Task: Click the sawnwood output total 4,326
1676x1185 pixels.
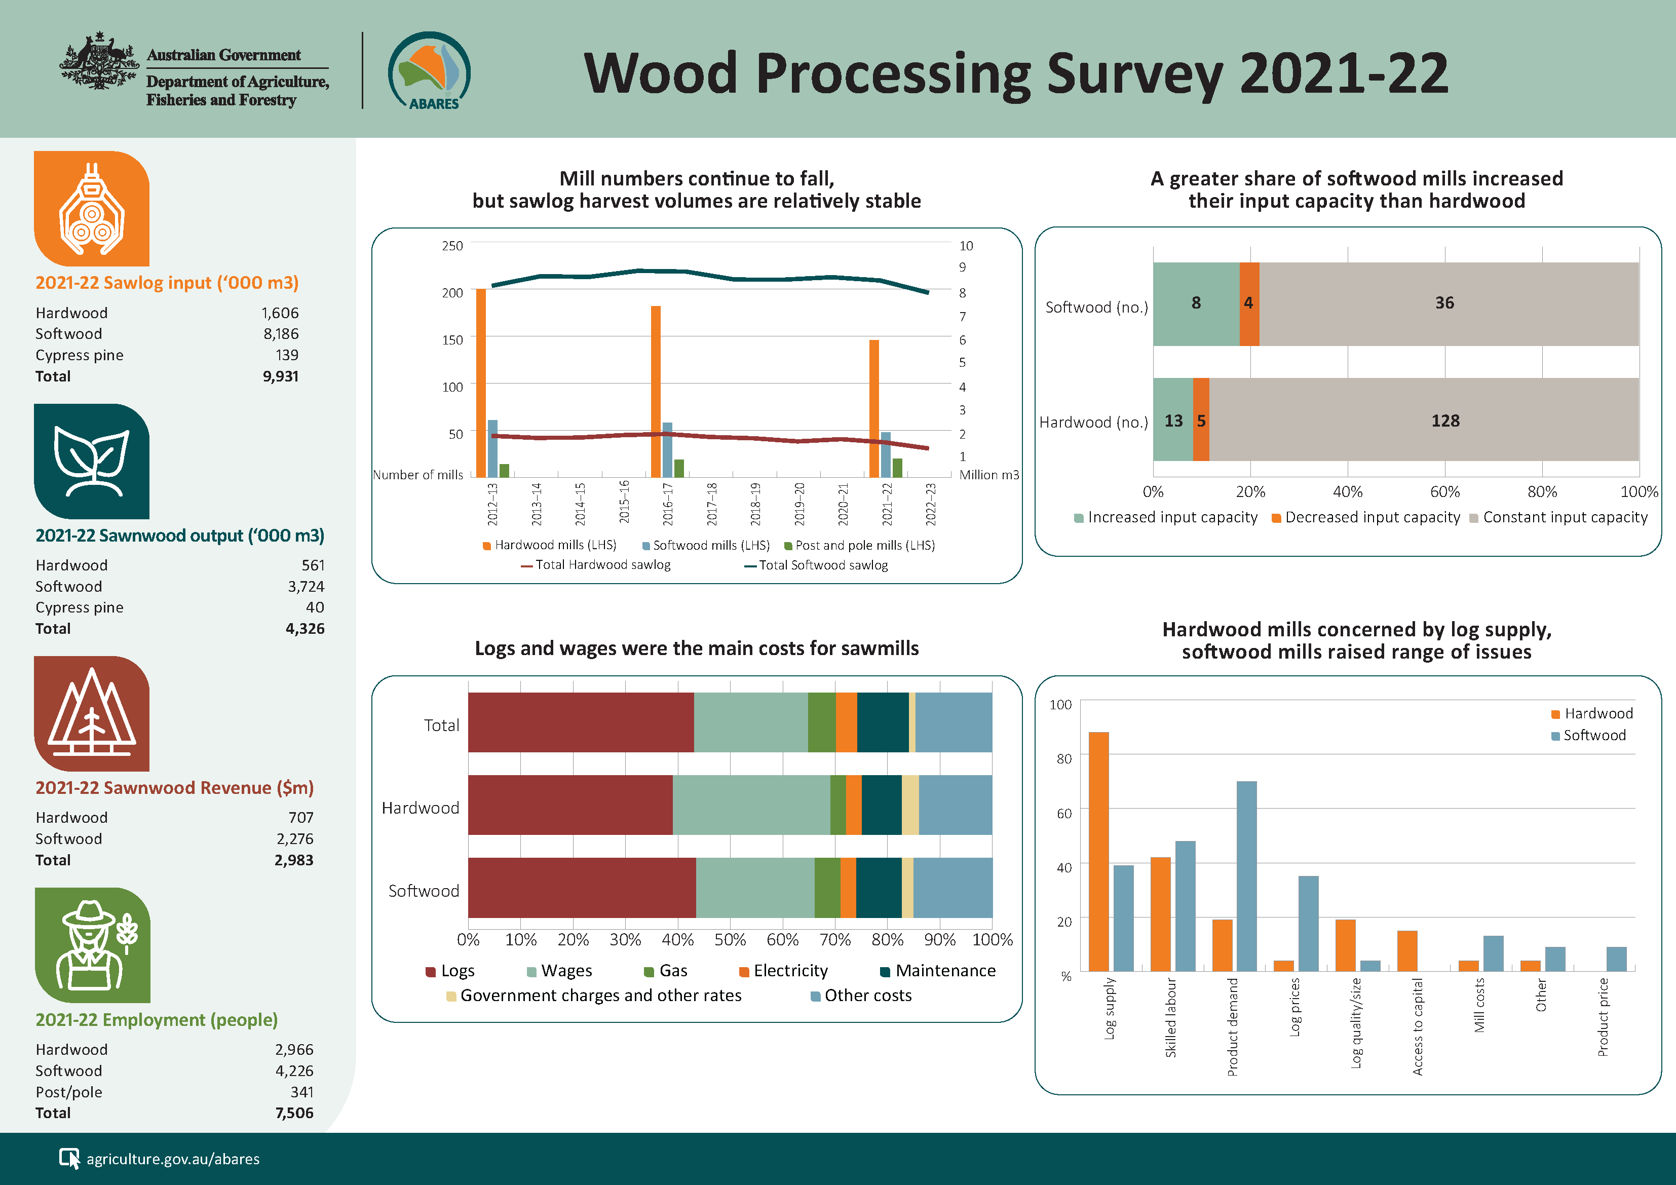Action: [x=305, y=629]
